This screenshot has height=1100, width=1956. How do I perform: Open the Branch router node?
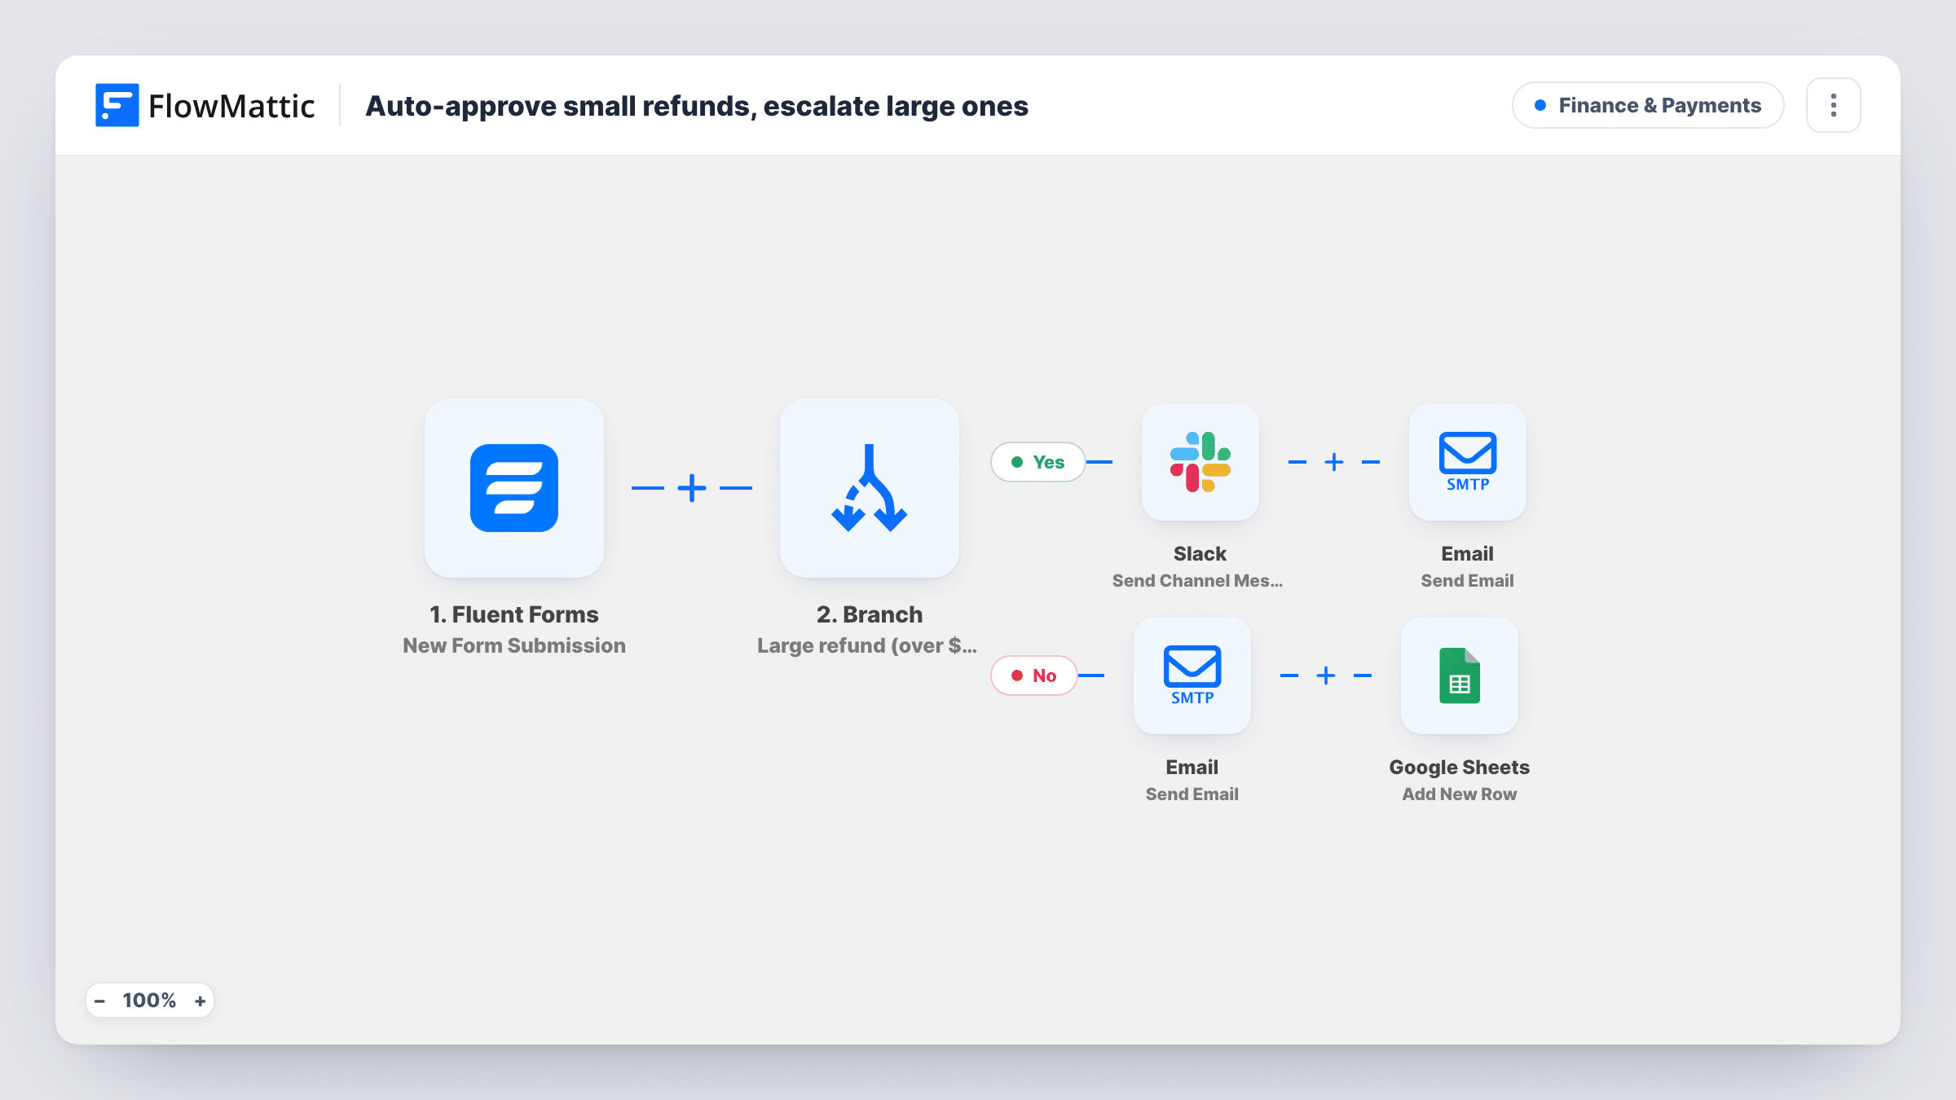[870, 488]
